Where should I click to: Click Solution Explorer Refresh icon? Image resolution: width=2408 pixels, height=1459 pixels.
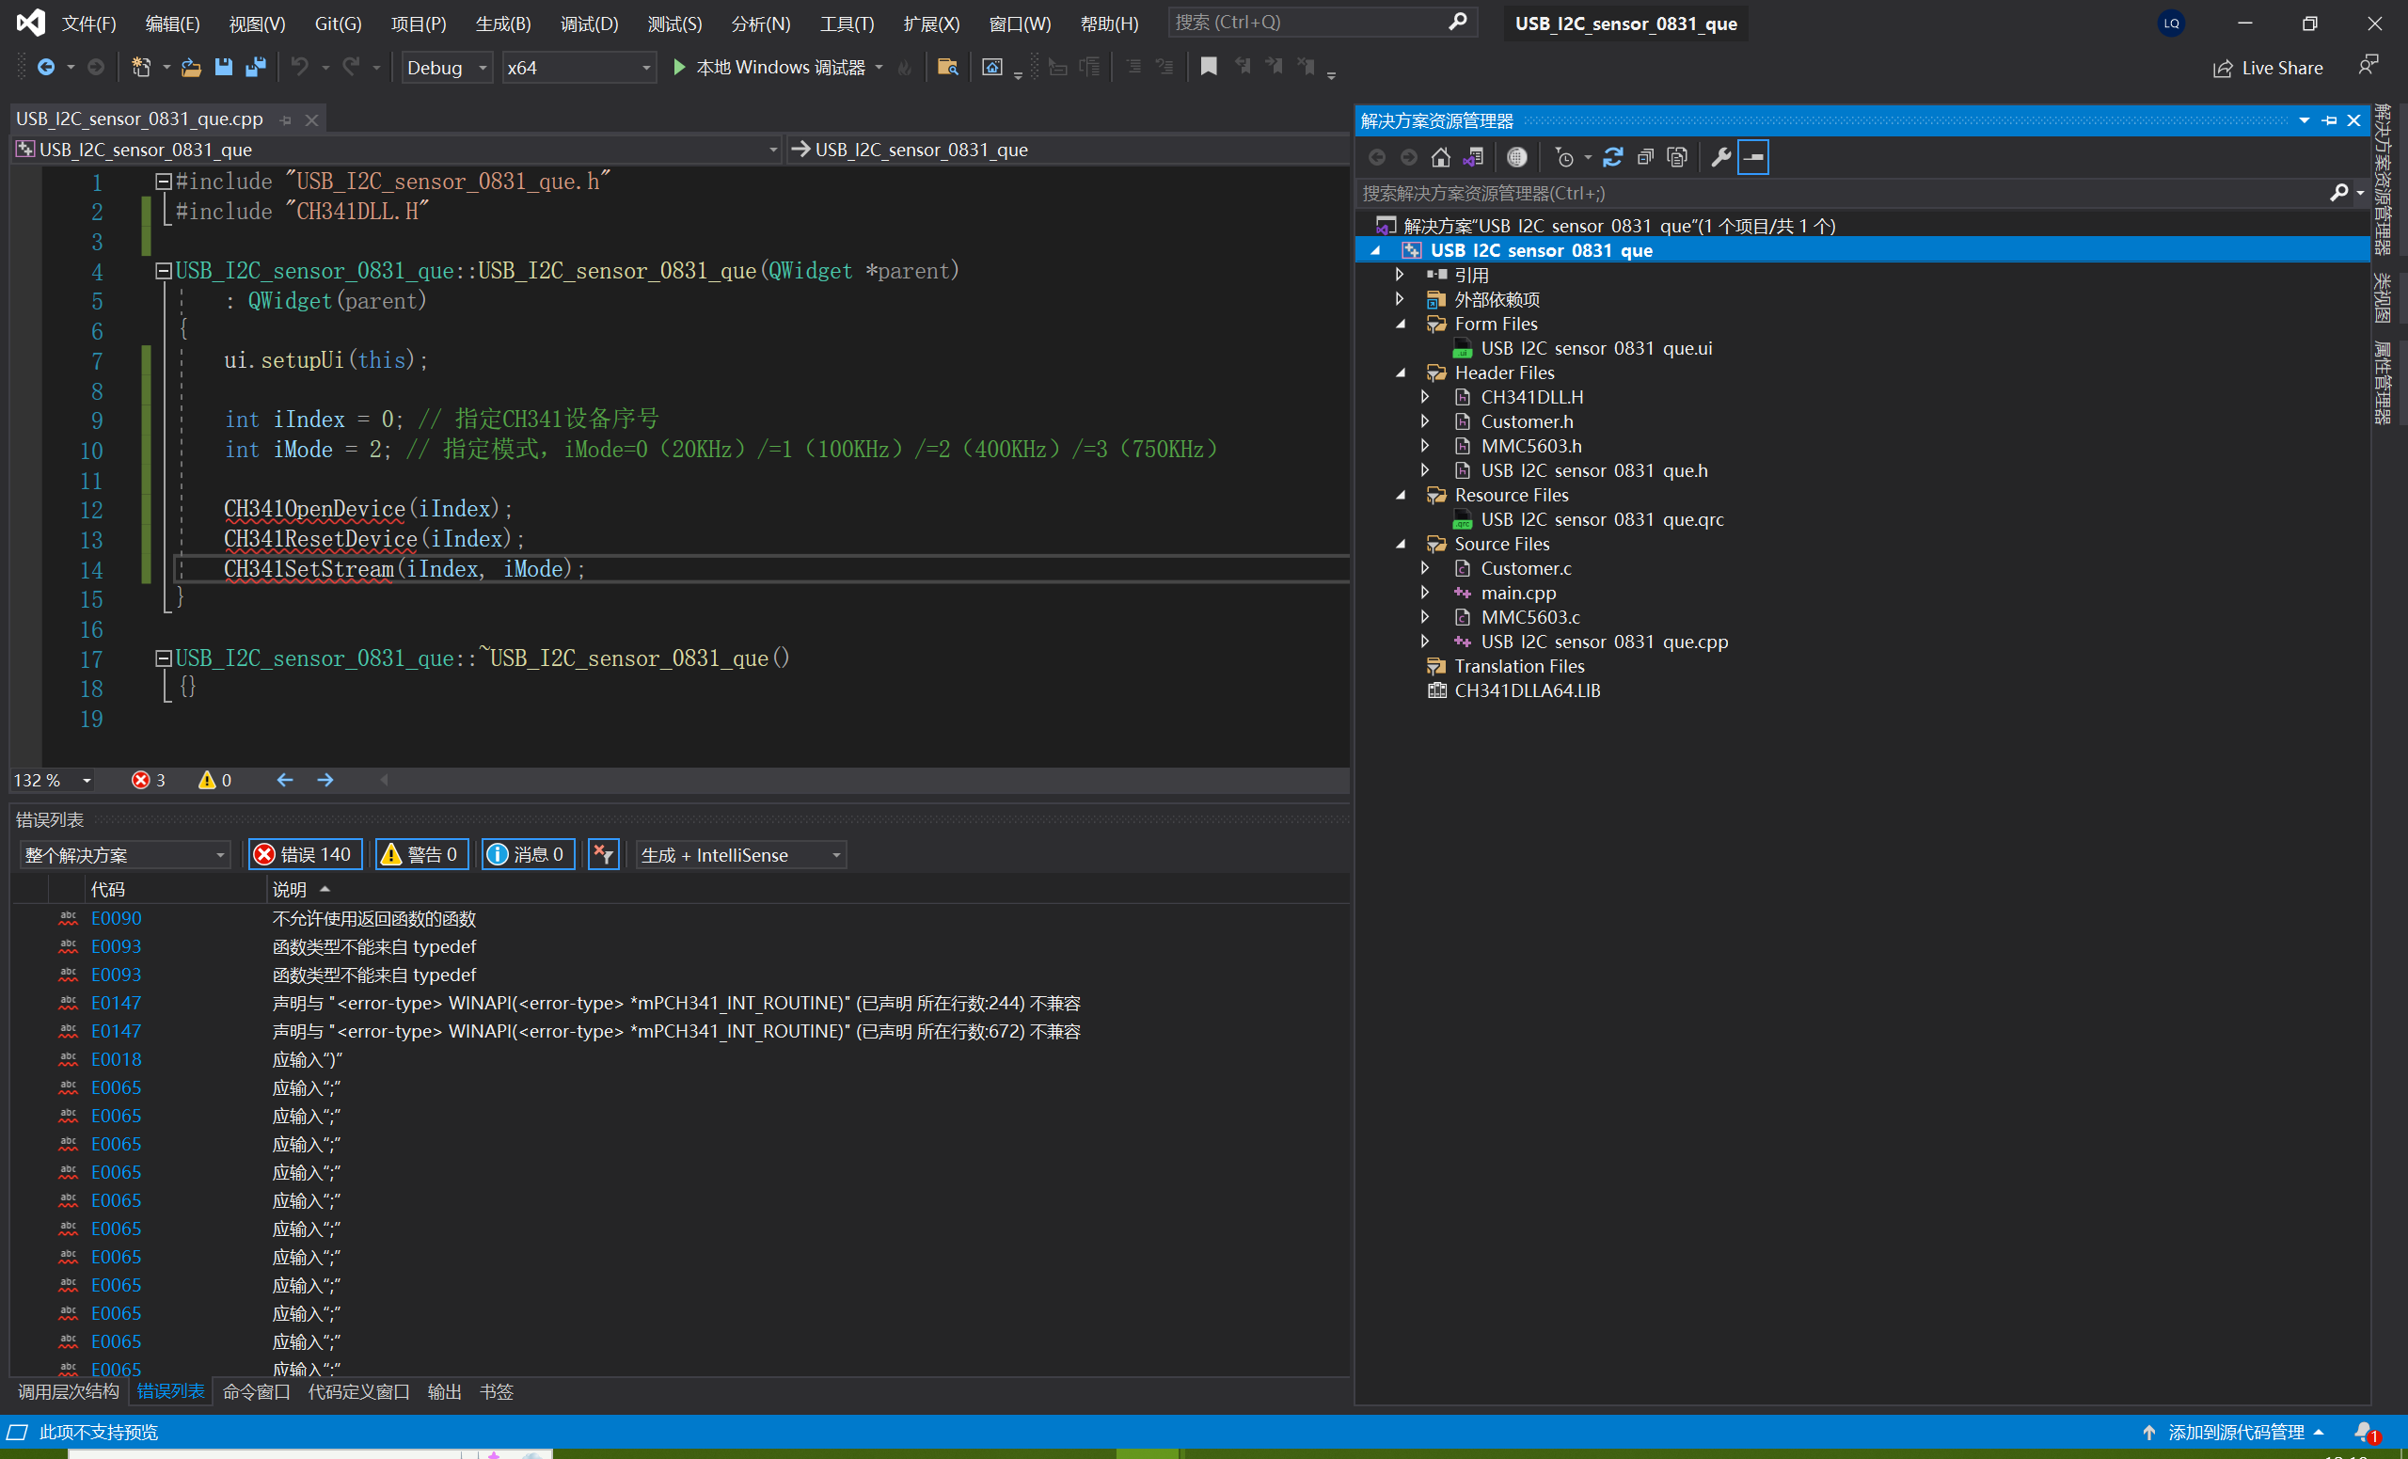1612,157
